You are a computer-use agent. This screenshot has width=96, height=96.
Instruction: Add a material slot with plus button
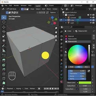click(x=94, y=36)
